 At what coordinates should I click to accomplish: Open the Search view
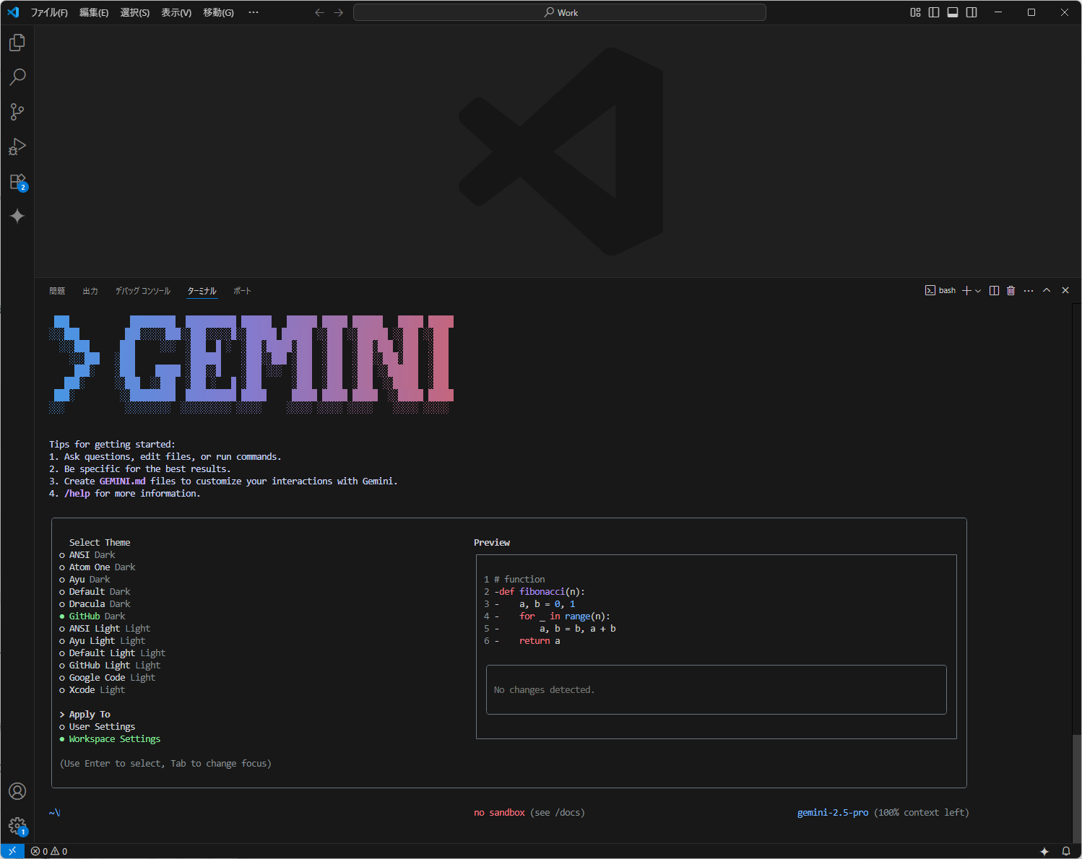(17, 77)
